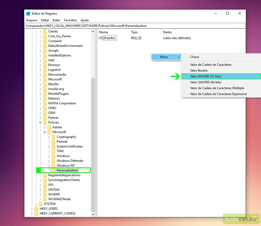Screen dimensions: 261x226
Task: Click the WinRAR folder icon
Action: pos(45,194)
